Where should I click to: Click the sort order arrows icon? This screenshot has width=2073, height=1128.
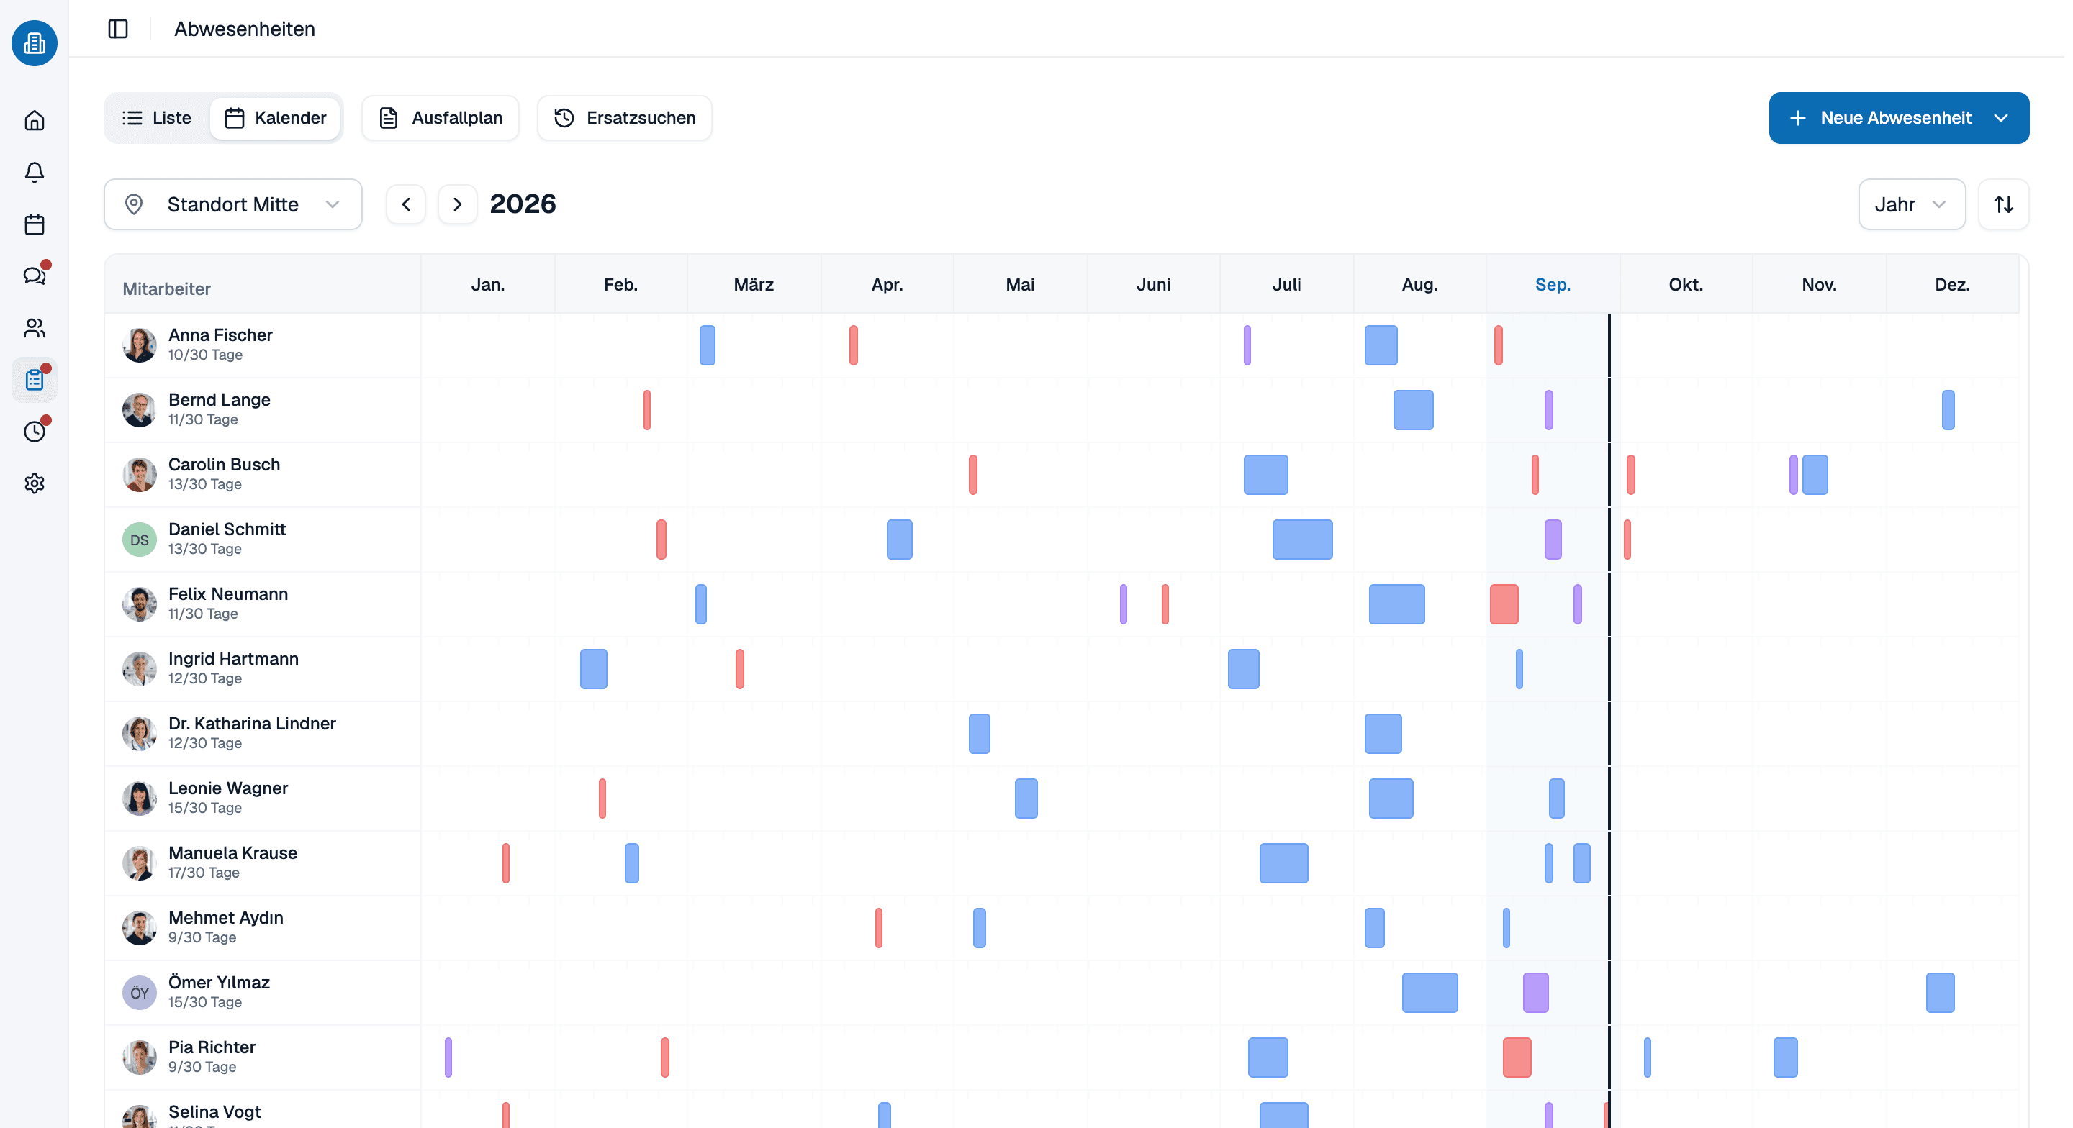click(2003, 204)
